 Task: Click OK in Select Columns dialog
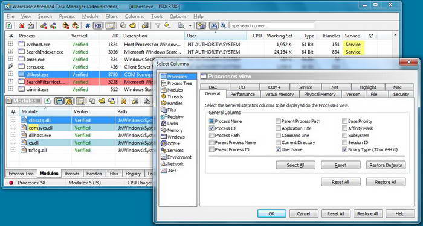click(272, 213)
